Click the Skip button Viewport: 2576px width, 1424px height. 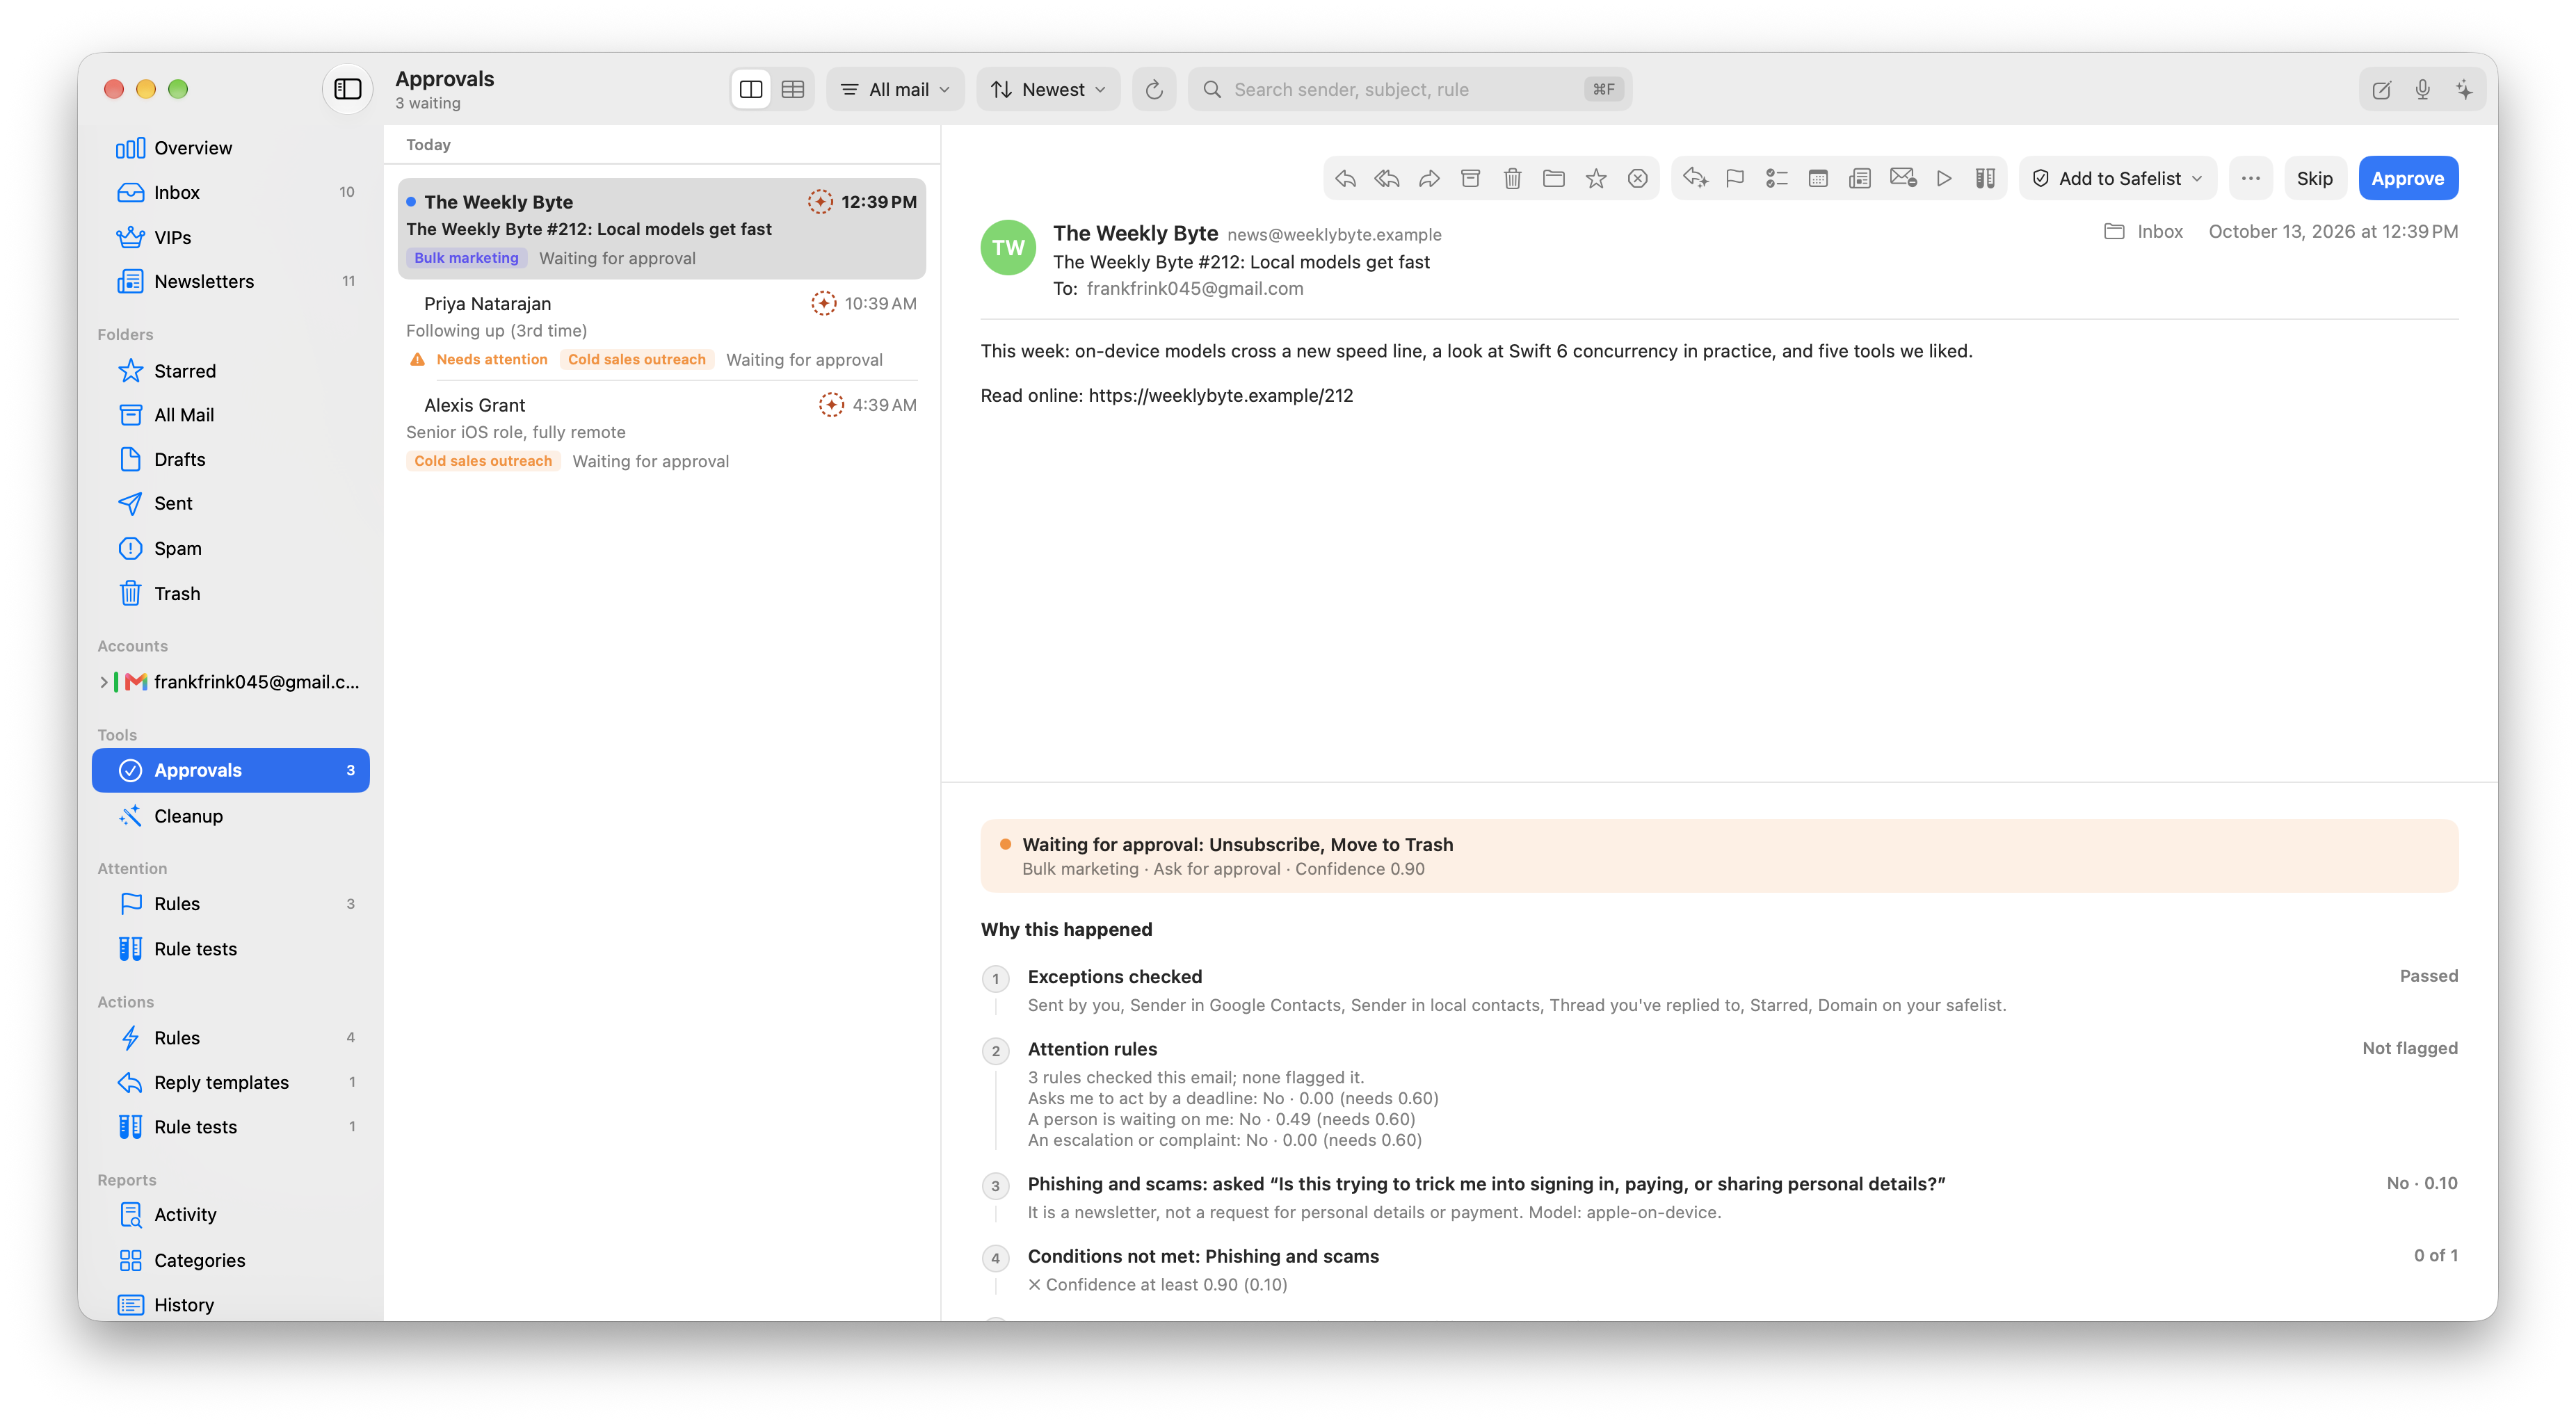click(2314, 178)
